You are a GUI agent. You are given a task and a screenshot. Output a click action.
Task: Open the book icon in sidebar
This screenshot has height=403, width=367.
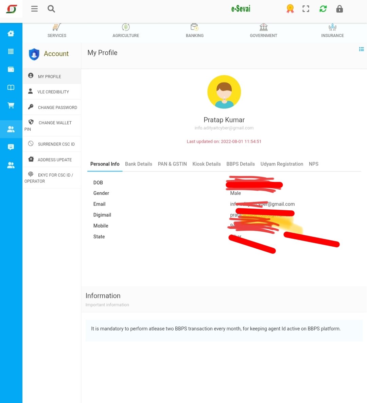pyautogui.click(x=11, y=88)
